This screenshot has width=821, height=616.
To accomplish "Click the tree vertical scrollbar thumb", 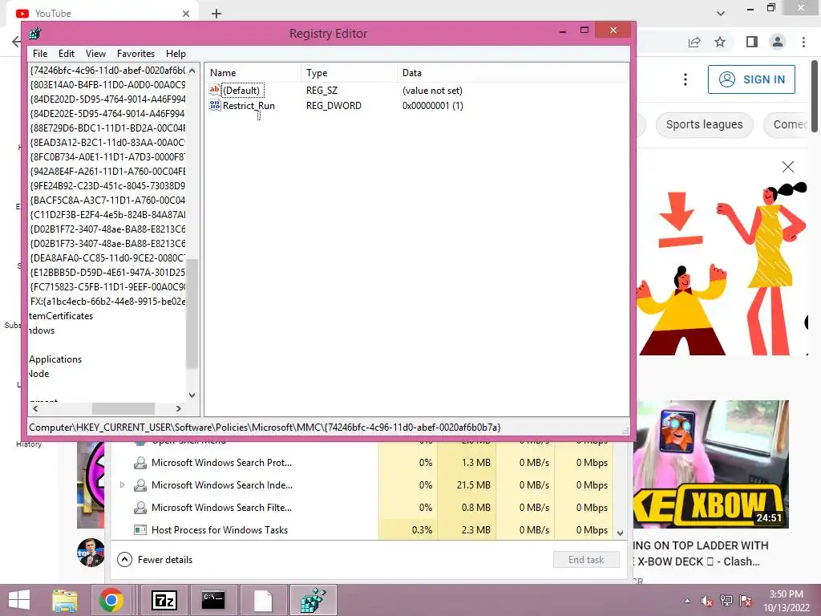I will tap(192, 314).
